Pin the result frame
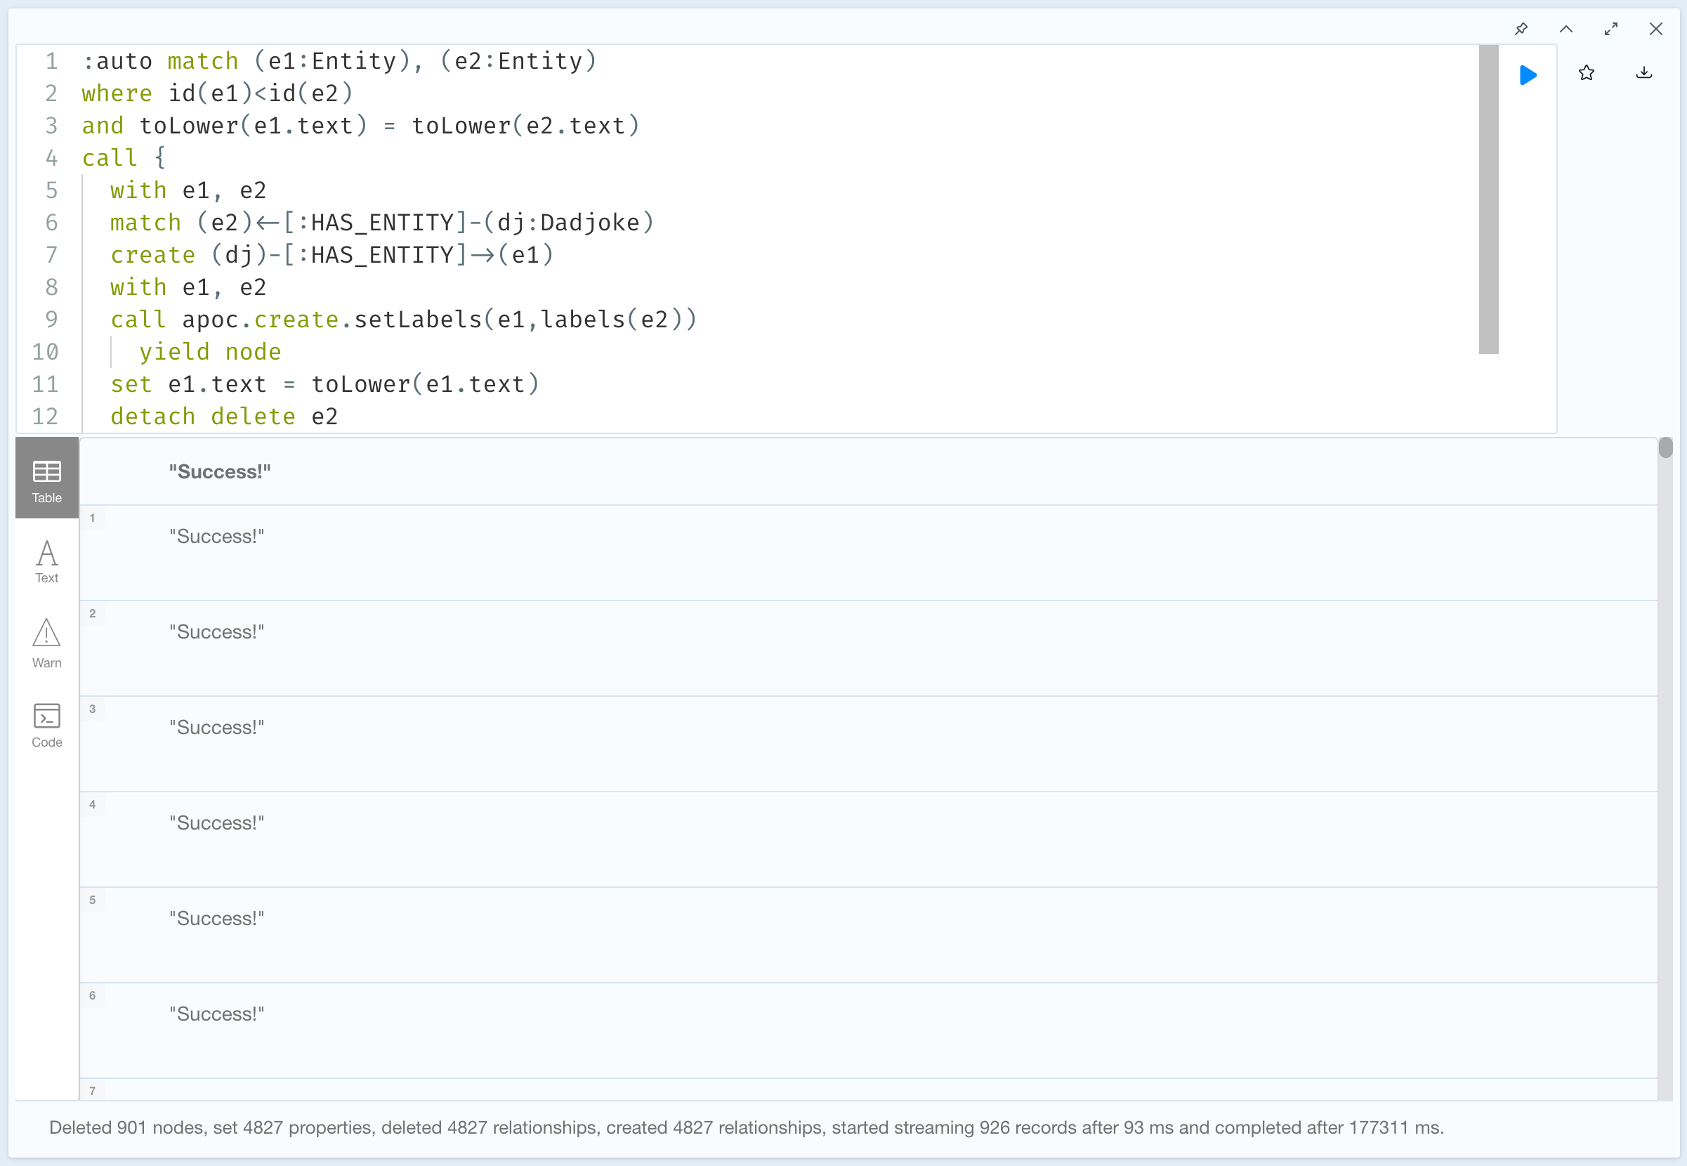 1521,30
